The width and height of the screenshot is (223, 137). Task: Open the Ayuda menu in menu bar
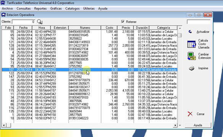[103, 8]
